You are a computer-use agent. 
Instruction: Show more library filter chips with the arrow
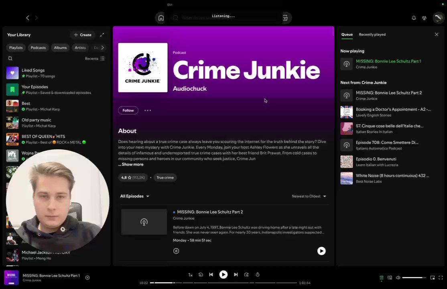(103, 48)
